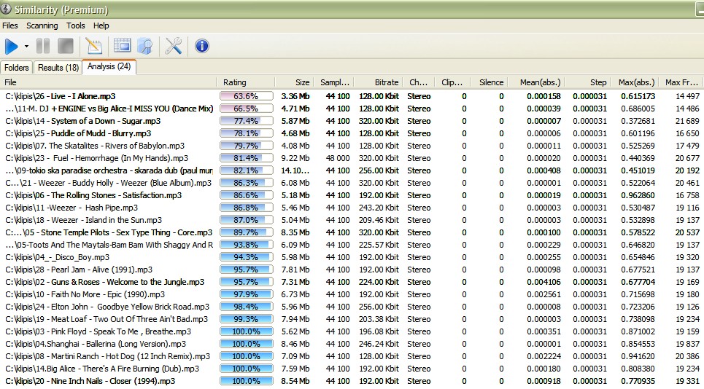This screenshot has width=704, height=389.
Task: Switch to the Results (18) tab
Action: point(58,68)
